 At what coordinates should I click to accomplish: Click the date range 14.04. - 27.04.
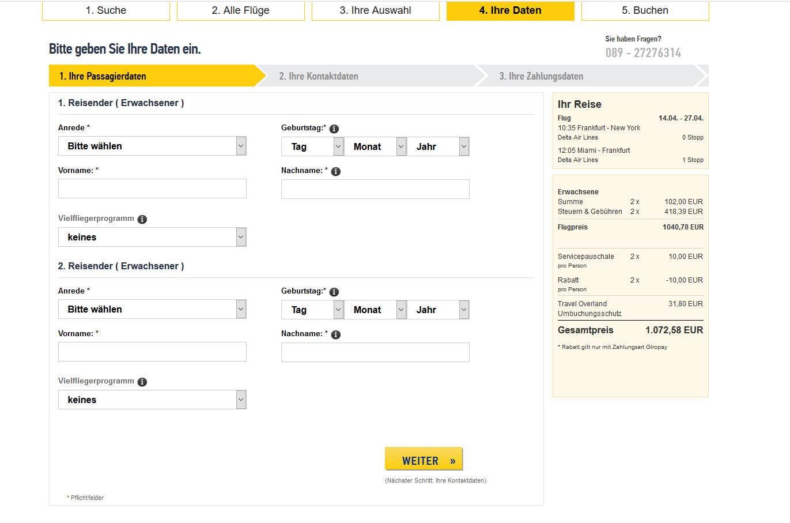click(681, 118)
